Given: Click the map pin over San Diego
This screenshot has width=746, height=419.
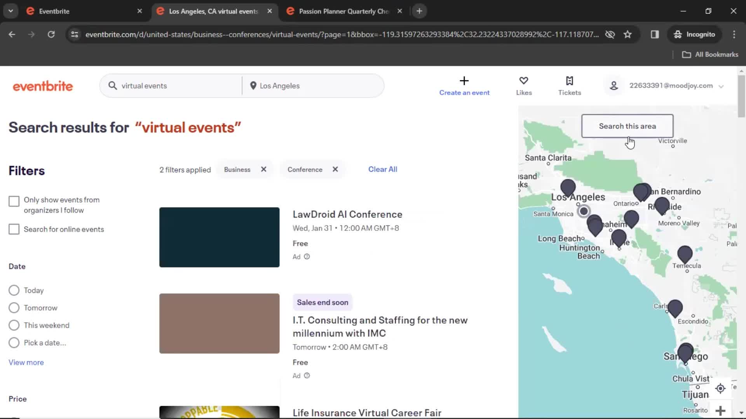Looking at the screenshot, I should [x=685, y=353].
